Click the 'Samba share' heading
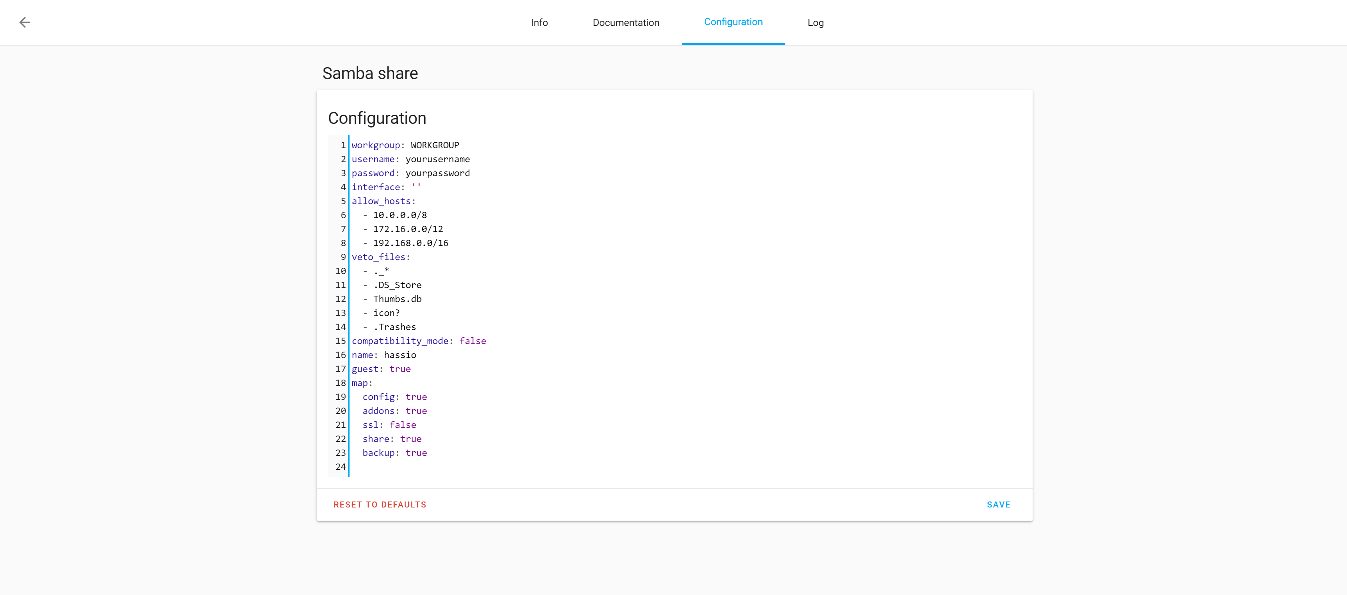 click(370, 73)
